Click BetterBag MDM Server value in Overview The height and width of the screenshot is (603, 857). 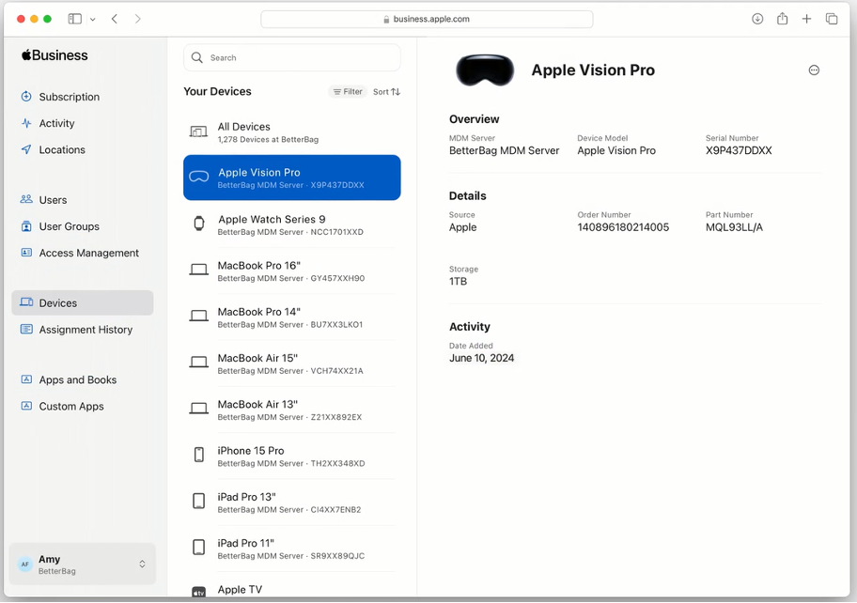point(504,150)
